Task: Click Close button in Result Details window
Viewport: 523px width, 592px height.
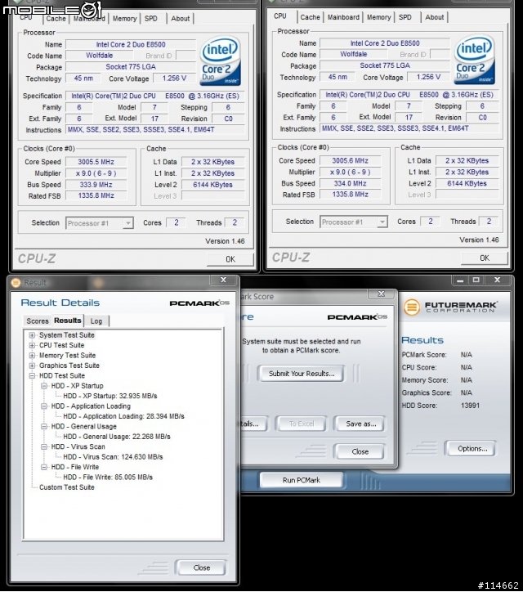Action: 202,567
